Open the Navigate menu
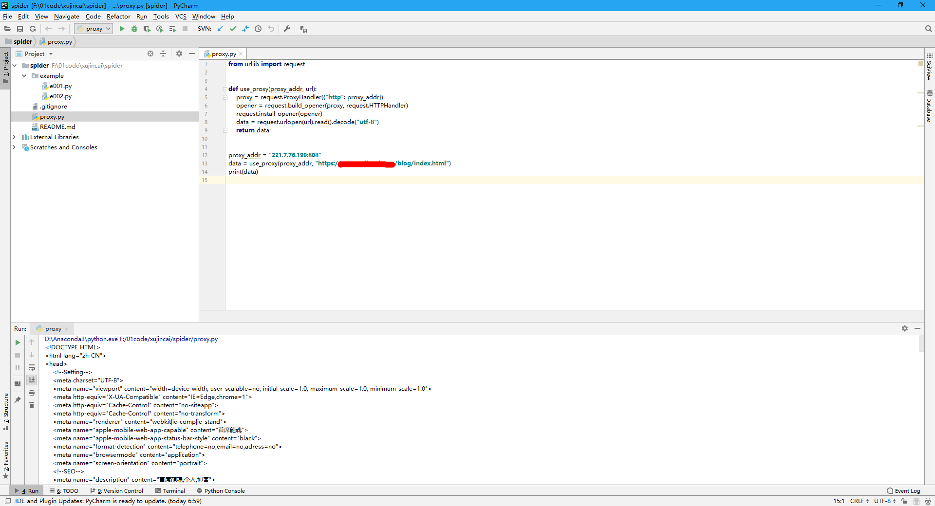935x506 pixels. 67,16
